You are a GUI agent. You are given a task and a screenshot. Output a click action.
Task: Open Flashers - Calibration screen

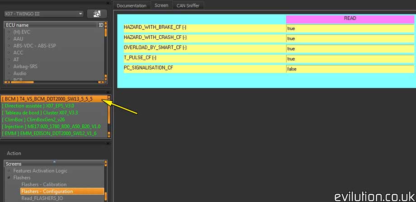[x=44, y=184]
